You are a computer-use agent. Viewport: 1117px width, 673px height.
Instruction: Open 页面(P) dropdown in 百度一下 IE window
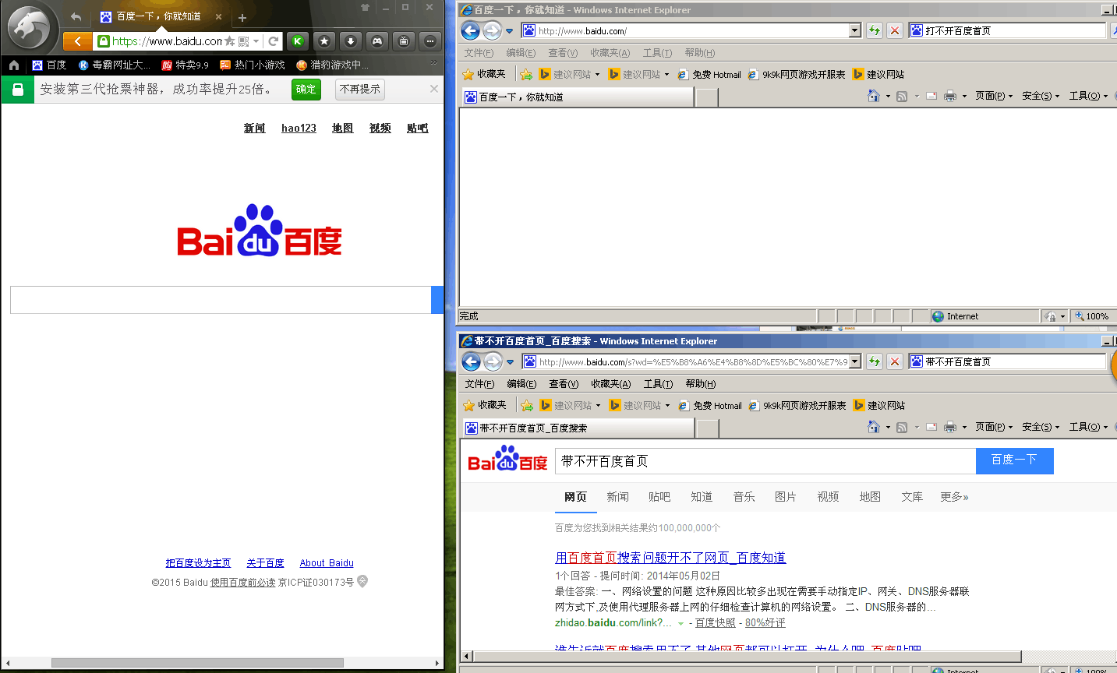994,96
